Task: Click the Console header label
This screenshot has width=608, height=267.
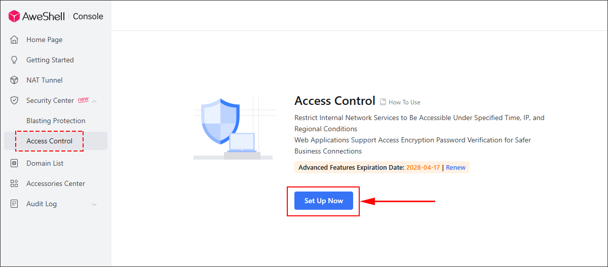Action: (88, 16)
